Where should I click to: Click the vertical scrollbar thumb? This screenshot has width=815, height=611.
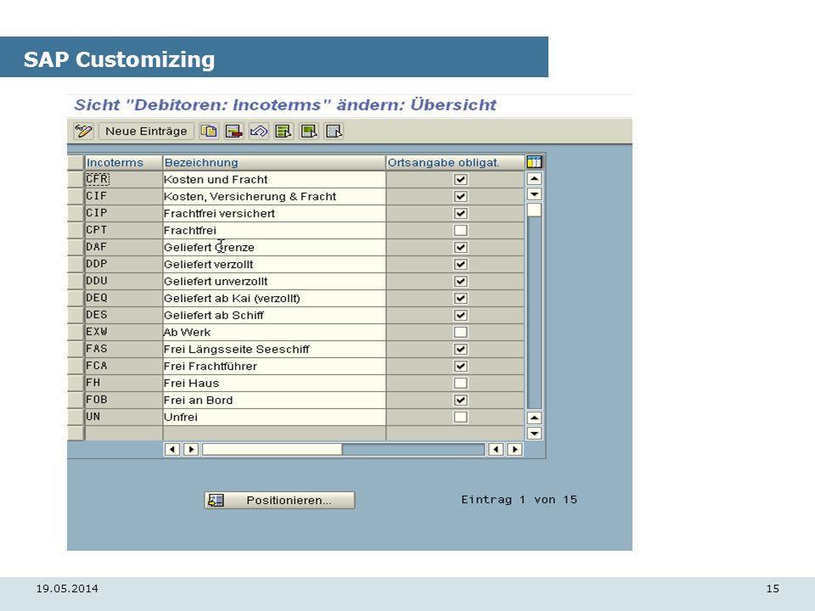[x=534, y=210]
